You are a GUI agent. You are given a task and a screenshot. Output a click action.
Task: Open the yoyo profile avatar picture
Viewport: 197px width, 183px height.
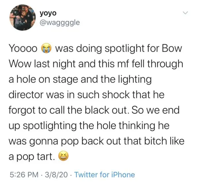pos(23,18)
